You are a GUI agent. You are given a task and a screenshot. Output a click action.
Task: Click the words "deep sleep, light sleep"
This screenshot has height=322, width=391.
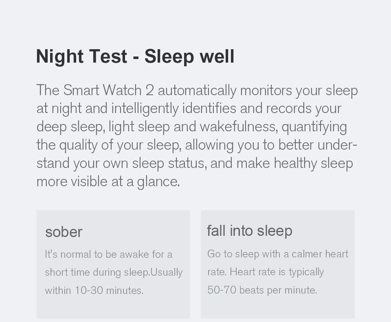click(x=103, y=127)
